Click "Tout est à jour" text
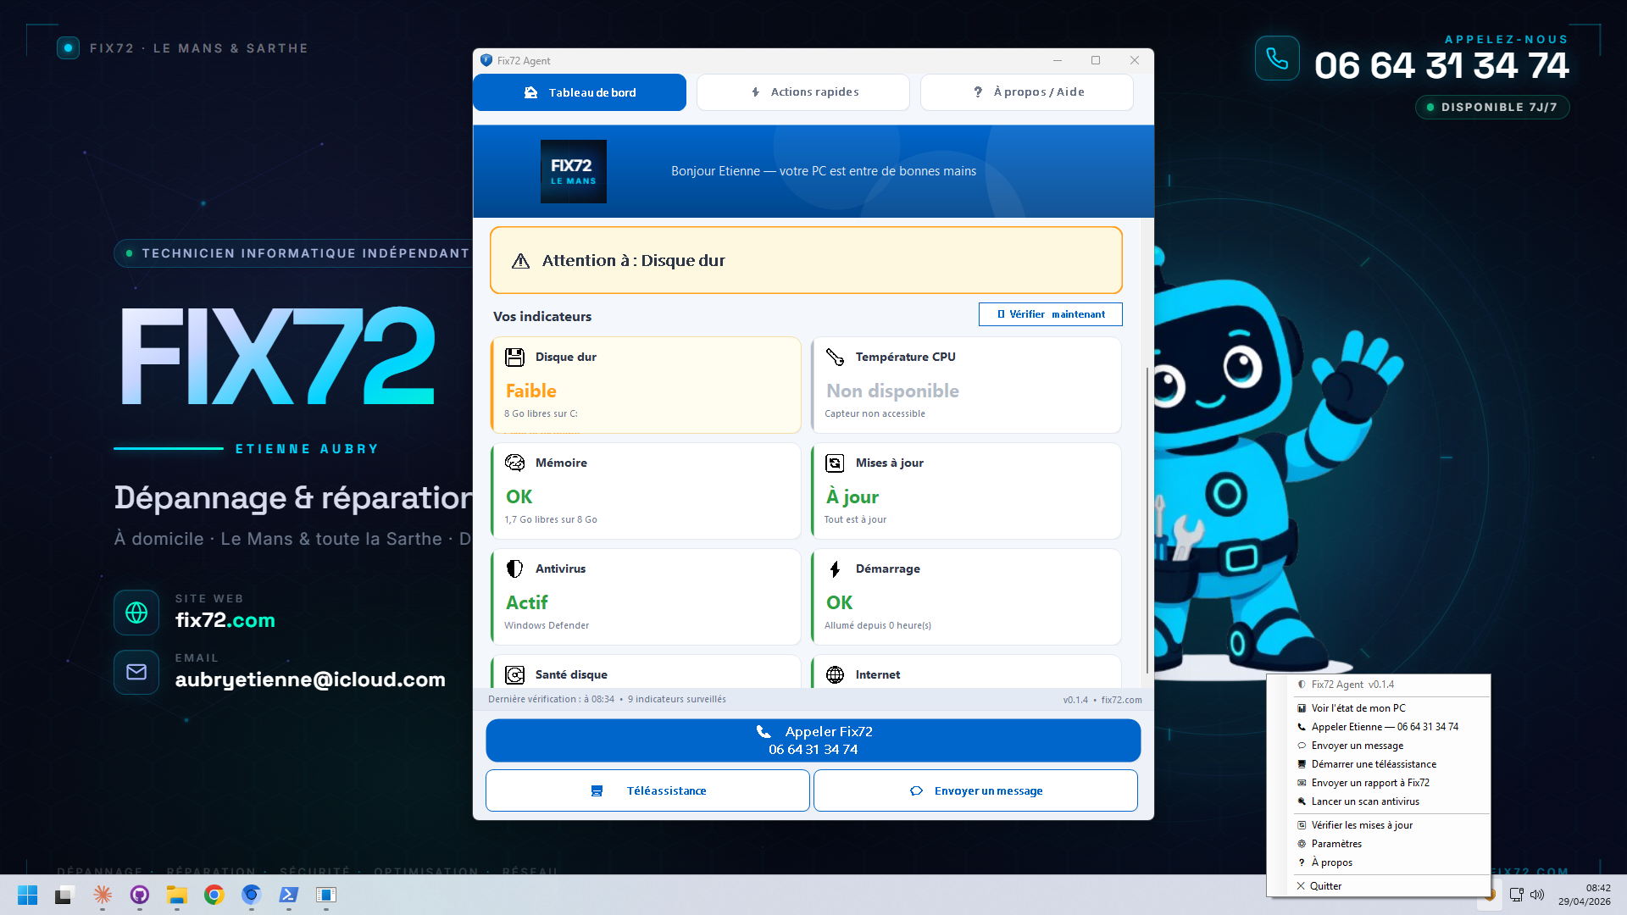 pyautogui.click(x=856, y=519)
